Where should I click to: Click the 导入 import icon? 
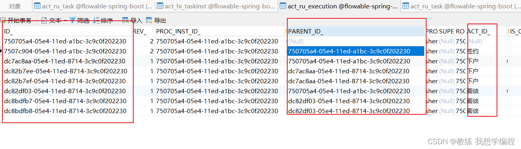tap(126, 21)
